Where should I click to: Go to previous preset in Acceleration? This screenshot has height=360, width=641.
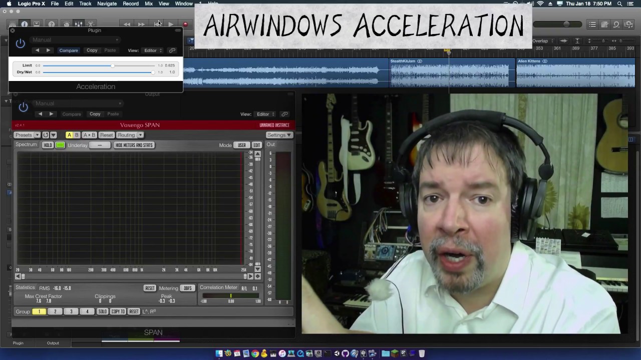pos(37,50)
